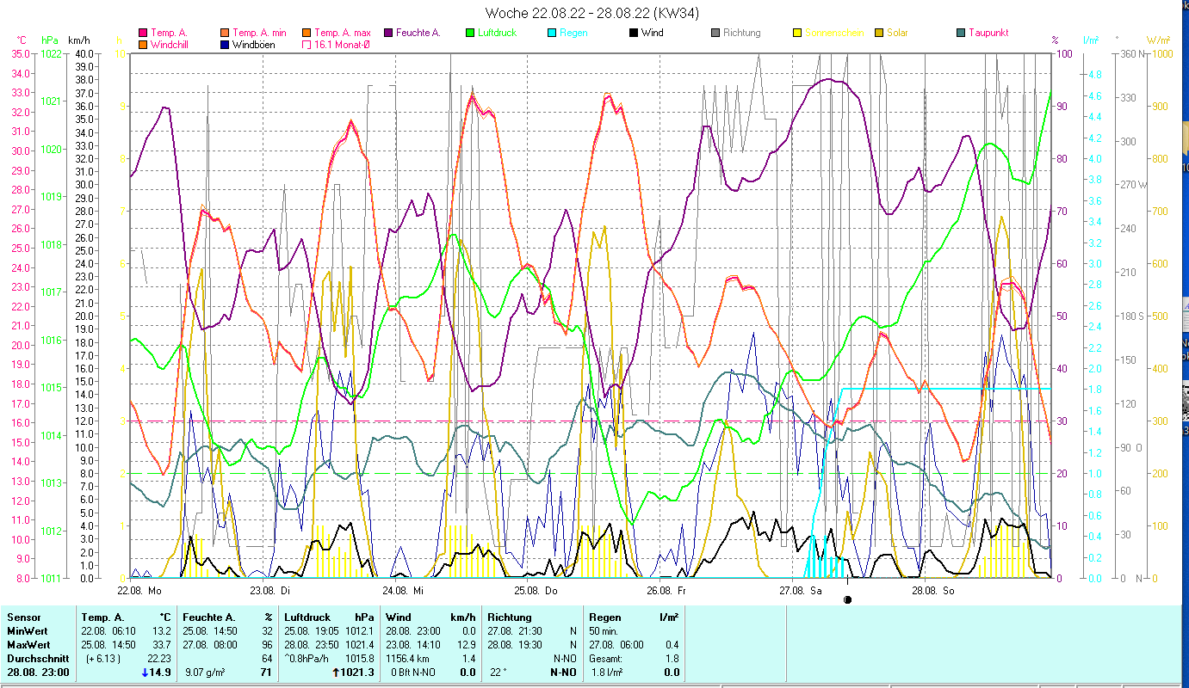1189x688 pixels.
Task: Click the MaxWert row label
Action: [29, 645]
